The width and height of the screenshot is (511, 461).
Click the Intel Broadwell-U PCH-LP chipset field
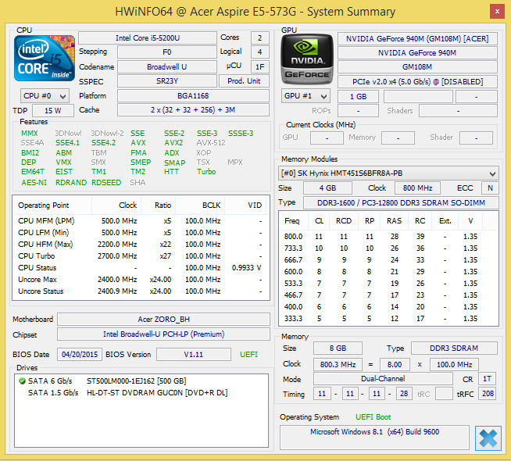click(163, 334)
